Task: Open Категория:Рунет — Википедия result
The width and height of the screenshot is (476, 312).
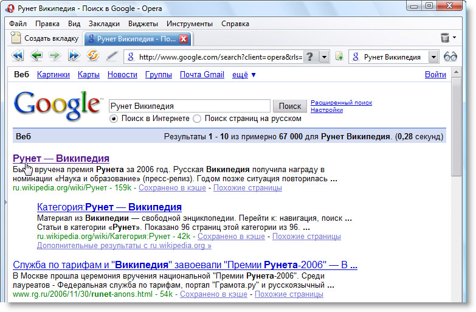Action: (109, 207)
